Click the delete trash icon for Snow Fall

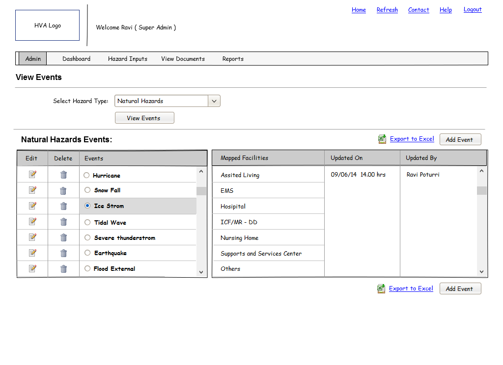click(63, 190)
